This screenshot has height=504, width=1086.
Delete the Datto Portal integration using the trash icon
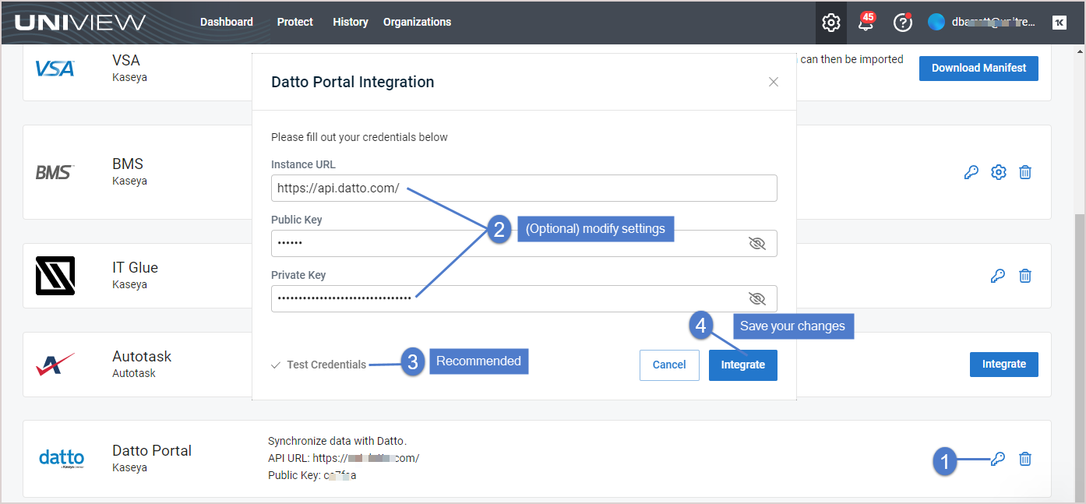(1025, 459)
